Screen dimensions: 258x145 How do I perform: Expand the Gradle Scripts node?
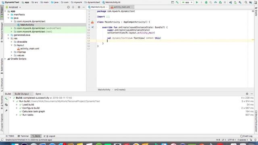(x=5, y=59)
